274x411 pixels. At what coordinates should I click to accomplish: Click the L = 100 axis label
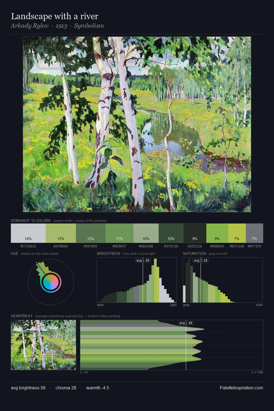pos(257,372)
